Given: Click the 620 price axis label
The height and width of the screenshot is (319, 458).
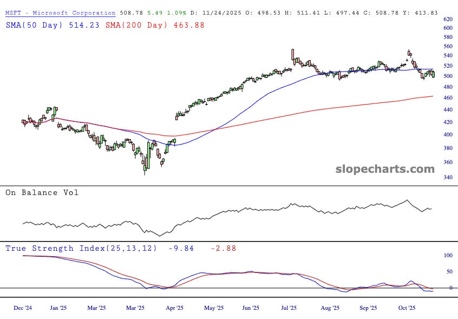Looking at the screenshot, I should click(x=448, y=19).
